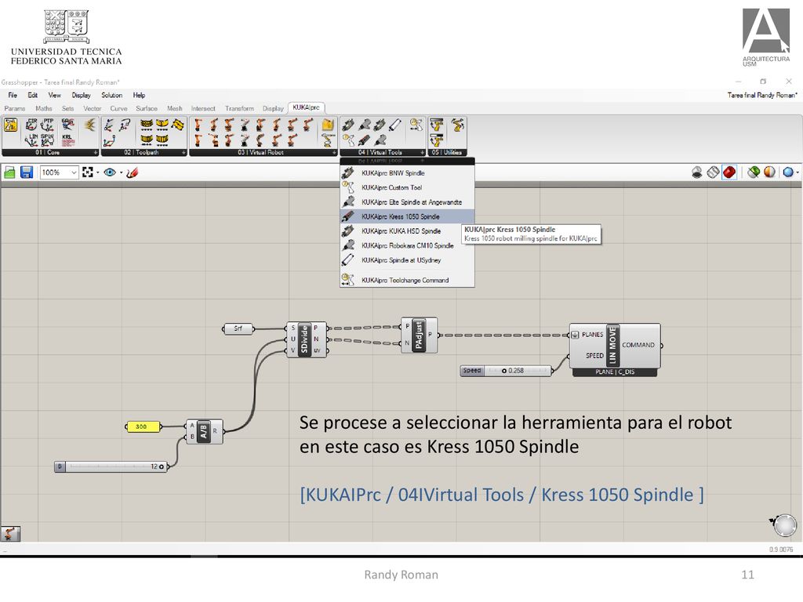This screenshot has height=602, width=803.
Task: Click the Wireframe preview icon
Action: pyautogui.click(x=713, y=172)
